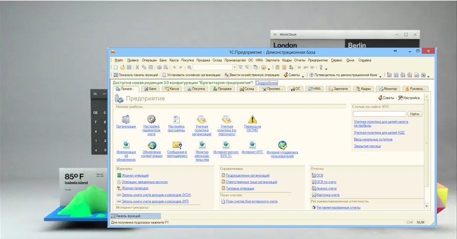Open the toolbar search combo box dropdown
Screen dimensions: 457x239
(x=234, y=67)
